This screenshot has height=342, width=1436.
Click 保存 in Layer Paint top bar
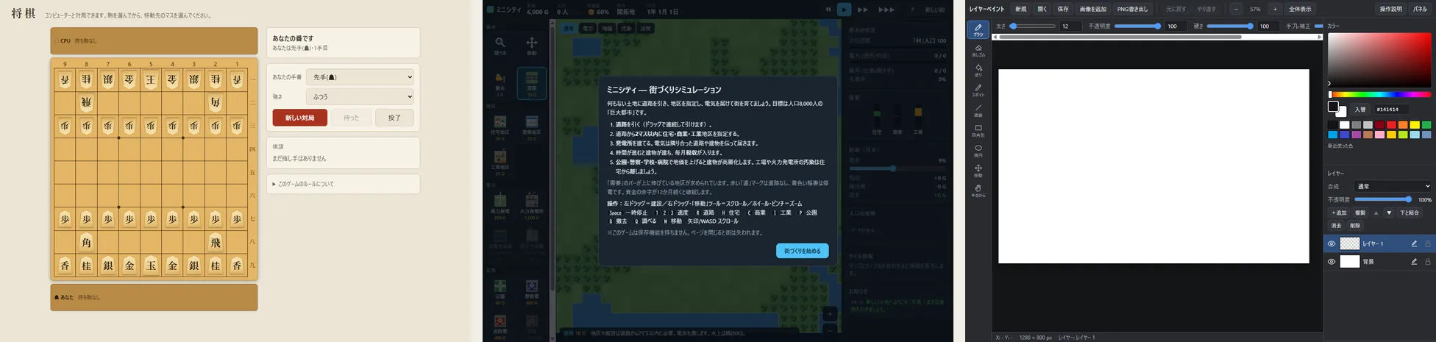(x=1063, y=9)
